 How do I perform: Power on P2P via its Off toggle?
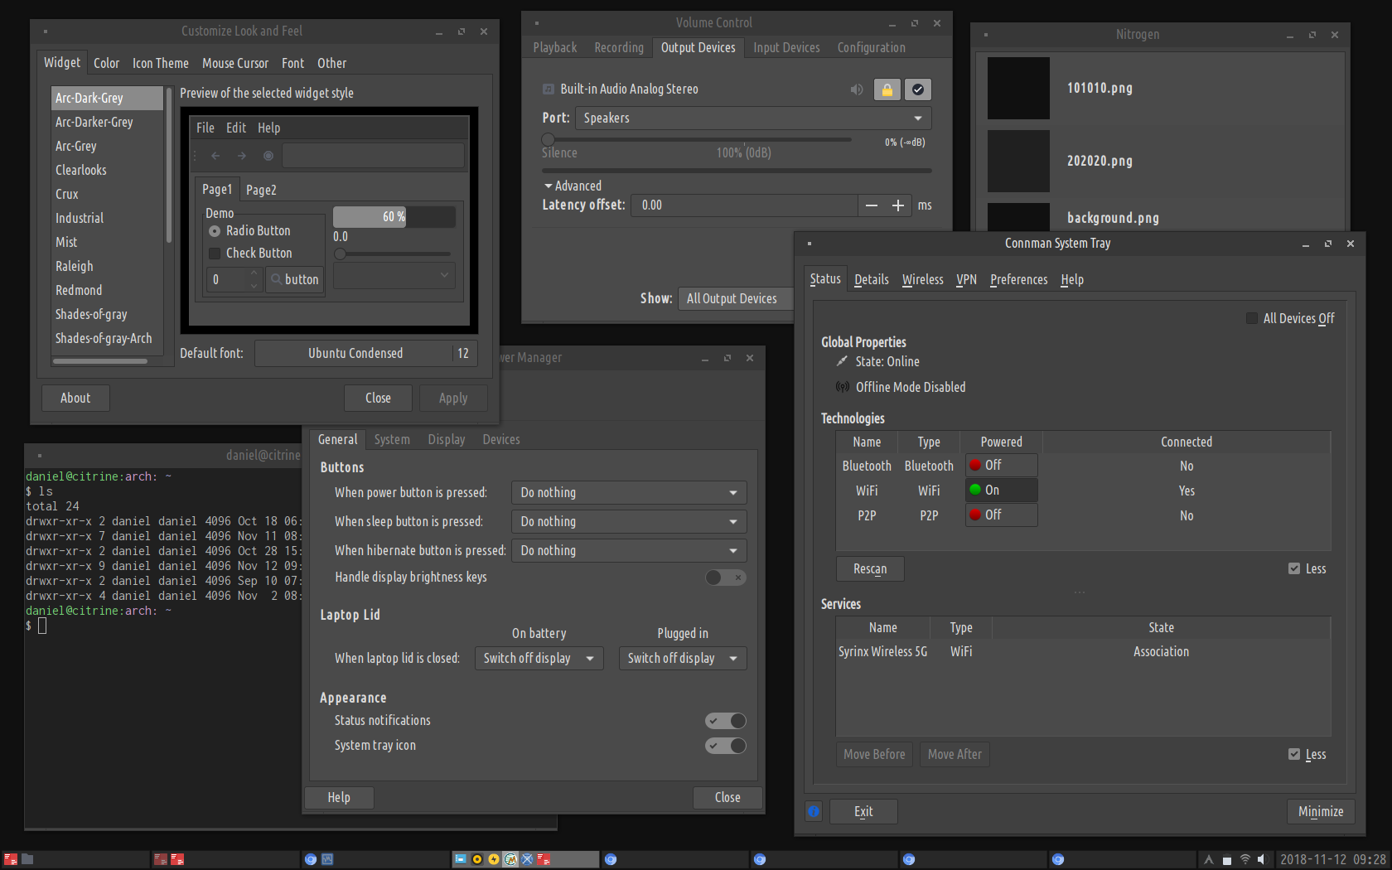point(1001,515)
